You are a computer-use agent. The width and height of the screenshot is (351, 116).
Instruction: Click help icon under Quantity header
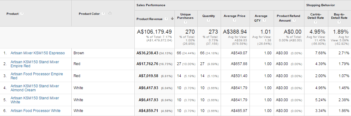pos(209,20)
